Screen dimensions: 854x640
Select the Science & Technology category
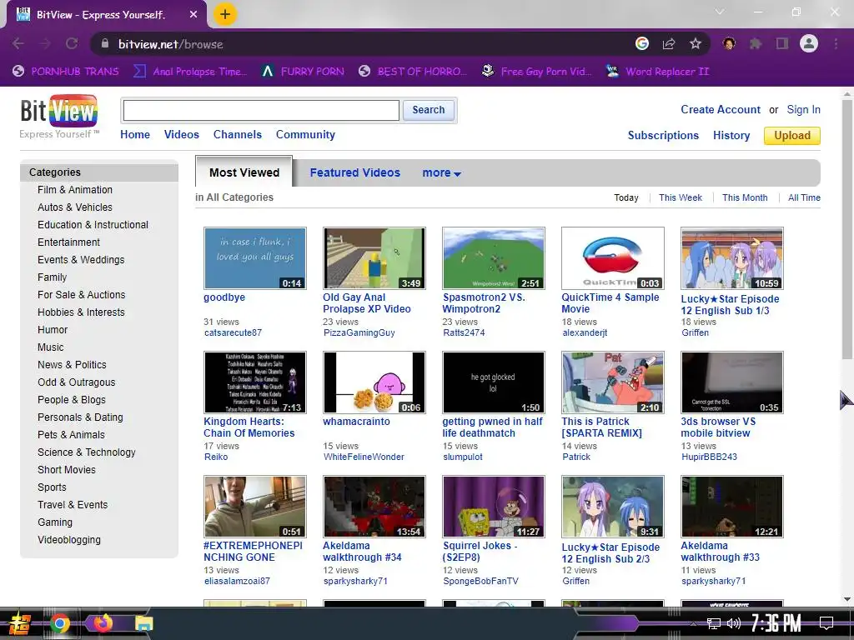[x=87, y=452]
